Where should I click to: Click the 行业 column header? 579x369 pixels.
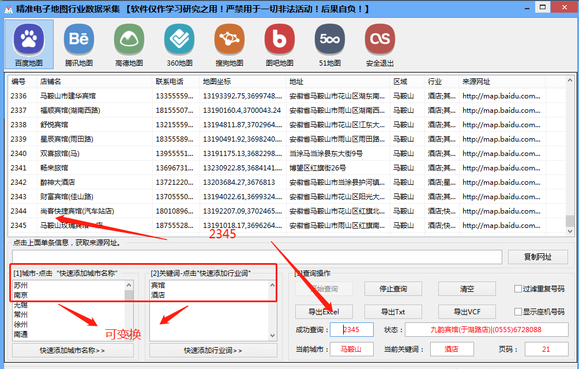(442, 82)
